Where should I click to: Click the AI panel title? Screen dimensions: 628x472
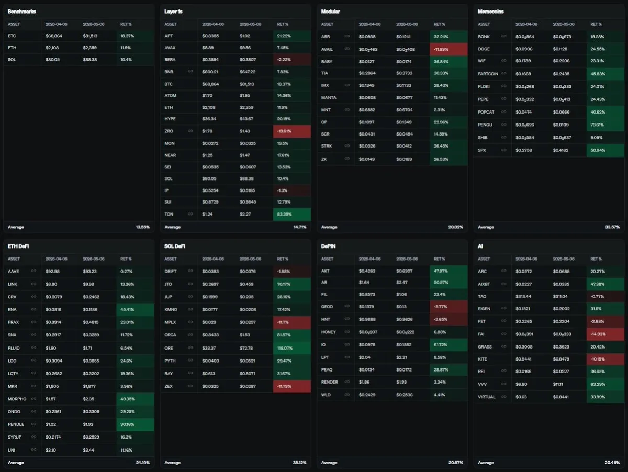pos(480,246)
